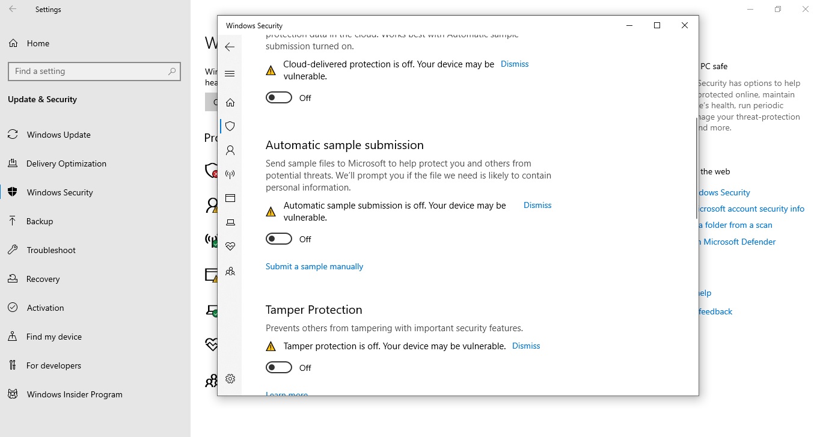Go back in Windows Security window

[x=229, y=47]
